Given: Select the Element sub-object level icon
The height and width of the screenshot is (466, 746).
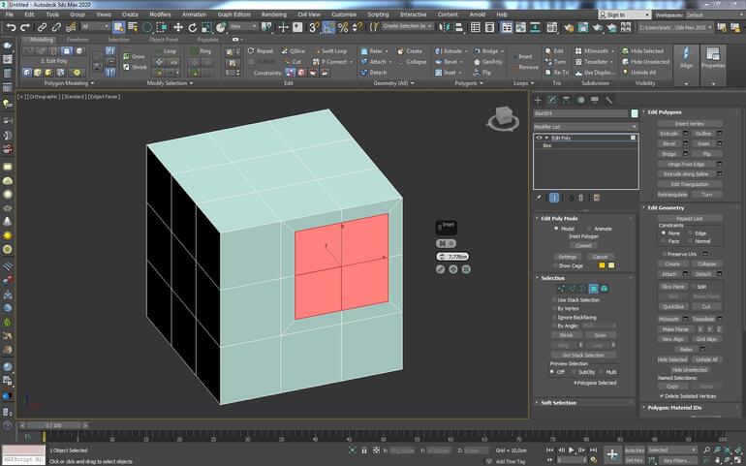Looking at the screenshot, I should [605, 289].
